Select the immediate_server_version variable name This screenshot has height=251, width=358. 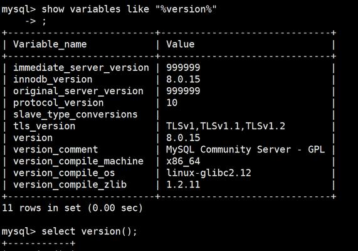point(81,68)
